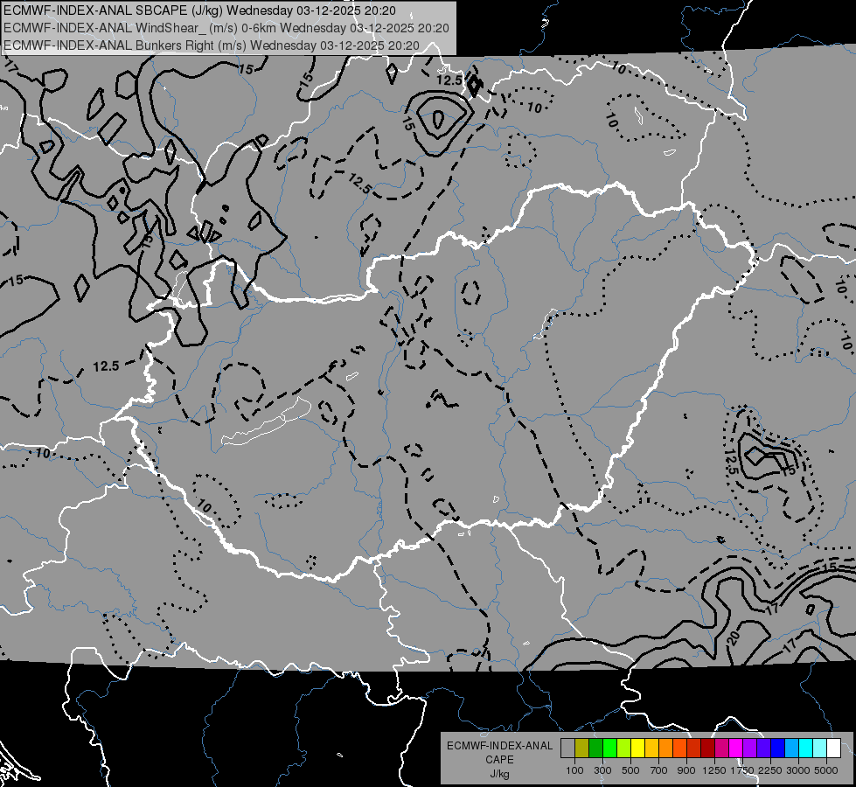Screen dimensions: 856x787
Task: Click the pale cyan legend swatch
Action: coord(819,748)
